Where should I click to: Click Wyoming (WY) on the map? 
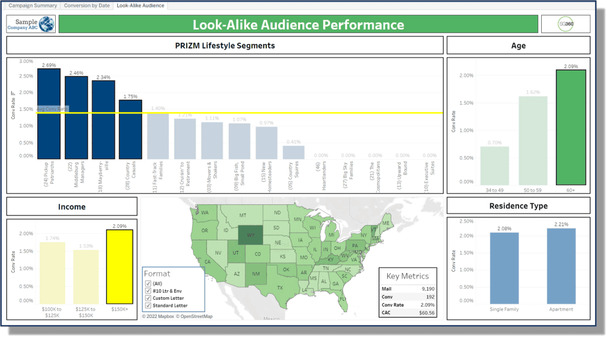tap(251, 235)
